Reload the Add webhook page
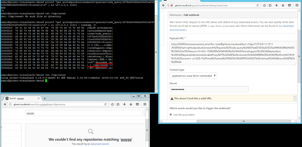302x147 pixels. click(x=257, y=5)
